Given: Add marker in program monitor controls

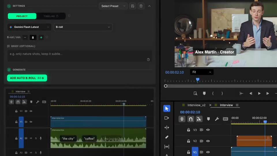Looking at the screenshot, I should (204, 93).
